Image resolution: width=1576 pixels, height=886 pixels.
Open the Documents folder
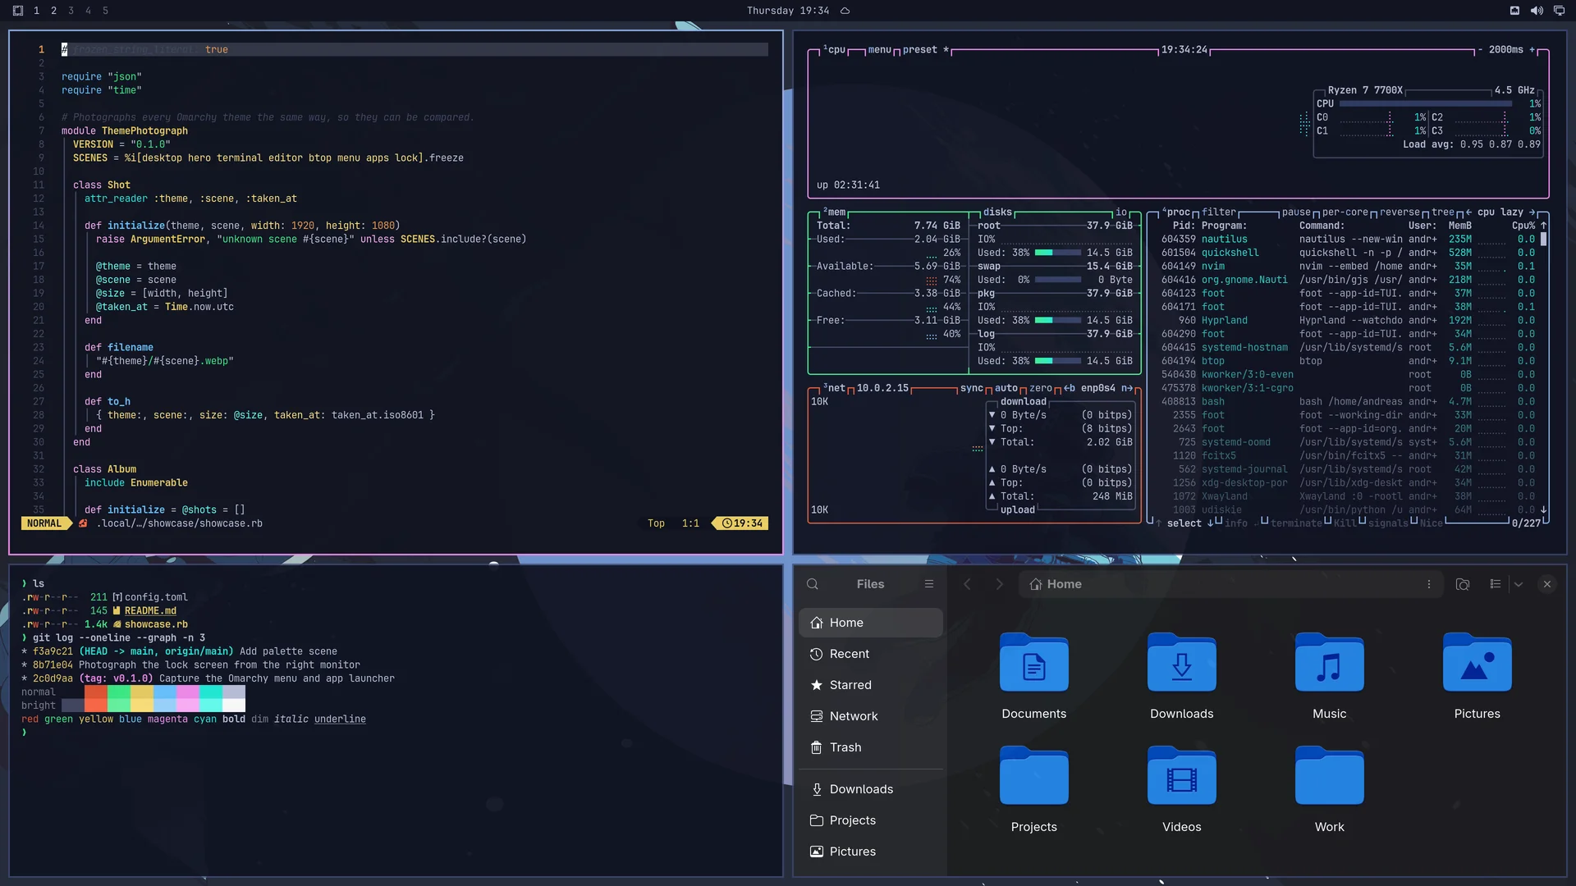coord(1033,677)
